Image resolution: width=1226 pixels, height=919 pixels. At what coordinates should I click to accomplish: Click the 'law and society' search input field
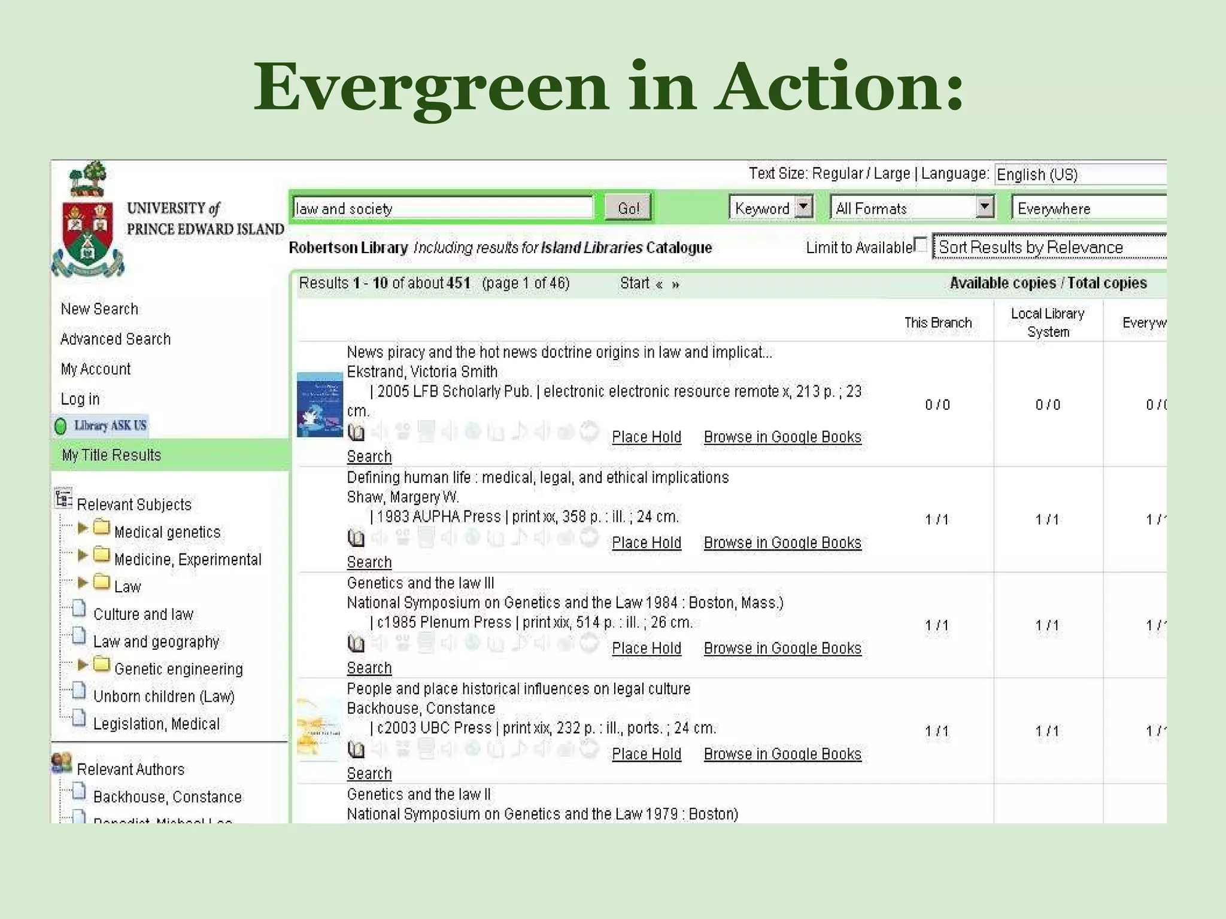[443, 208]
